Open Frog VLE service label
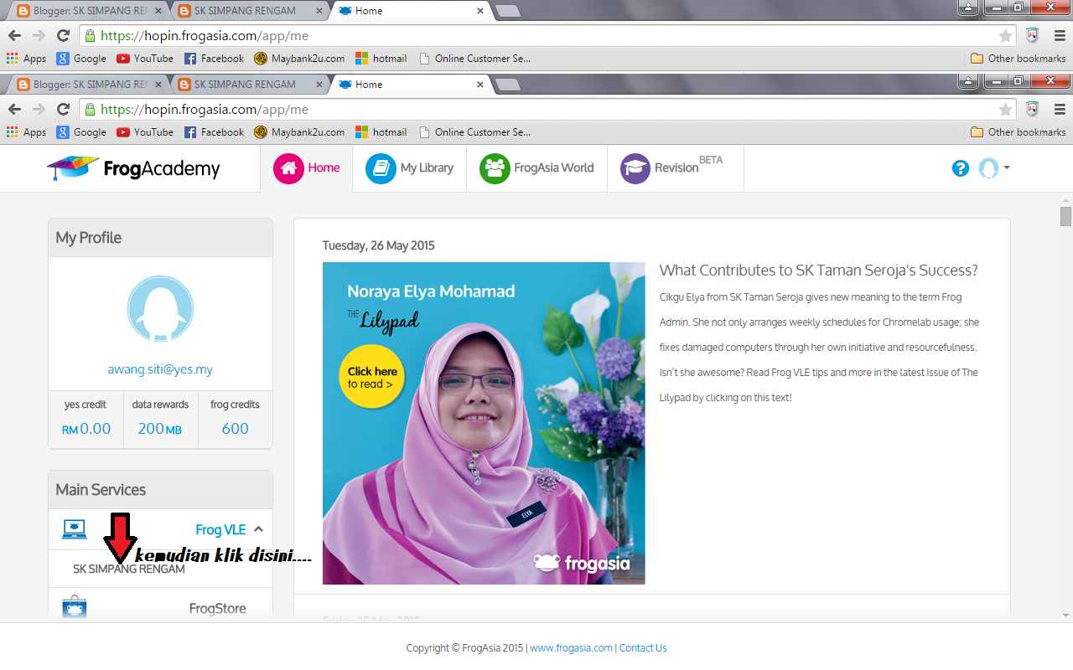The width and height of the screenshot is (1073, 670). tap(220, 529)
